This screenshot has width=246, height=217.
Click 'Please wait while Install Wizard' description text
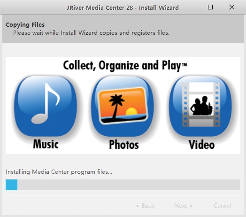tap(91, 33)
